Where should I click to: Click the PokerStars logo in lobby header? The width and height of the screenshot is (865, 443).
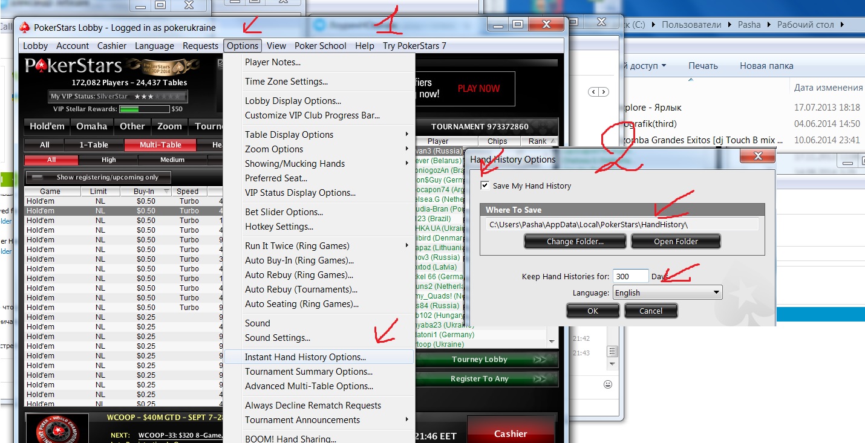(x=73, y=66)
